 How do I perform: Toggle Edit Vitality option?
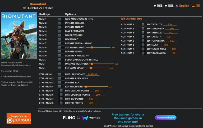coord(143,24)
